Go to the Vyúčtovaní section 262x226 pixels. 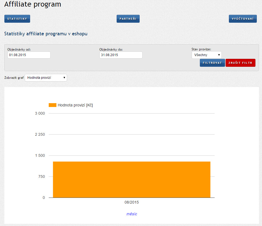point(243,19)
